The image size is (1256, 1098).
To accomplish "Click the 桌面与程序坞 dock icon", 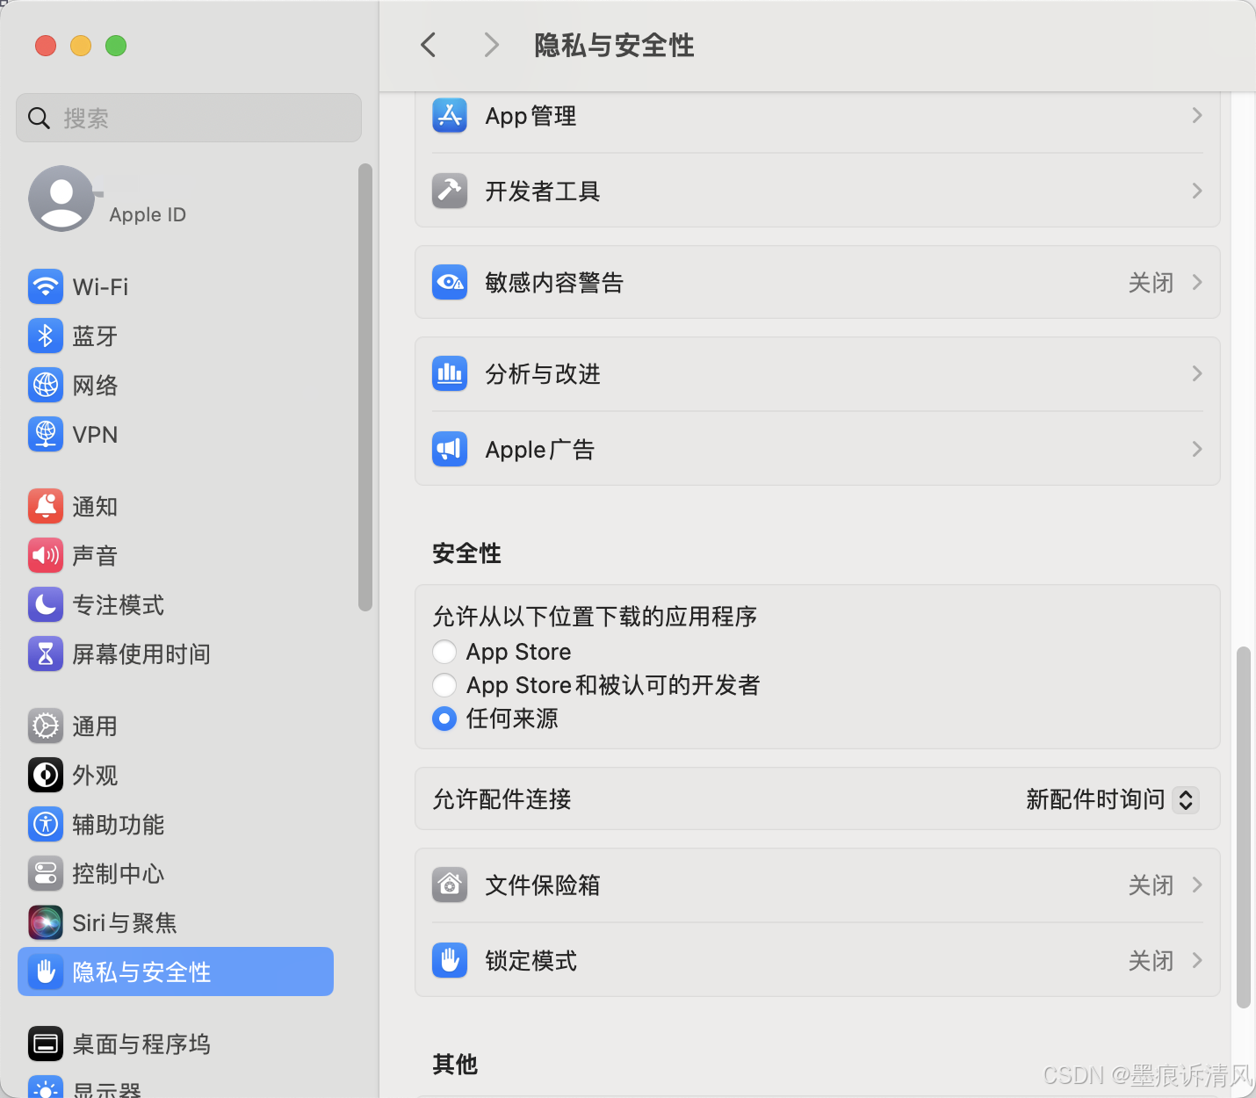I will [46, 1044].
